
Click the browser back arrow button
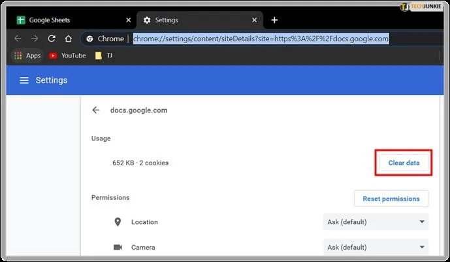pyautogui.click(x=18, y=39)
